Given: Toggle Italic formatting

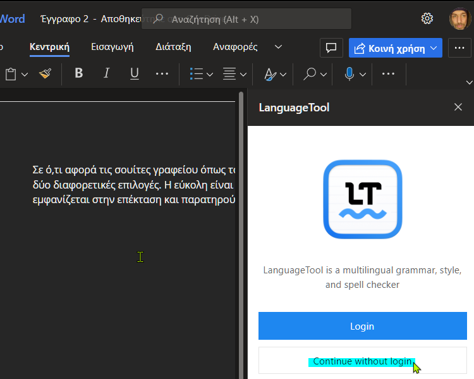Looking at the screenshot, I should tap(106, 73).
